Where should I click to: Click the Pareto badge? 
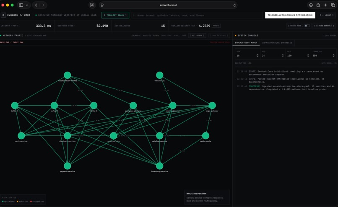pos(216,26)
